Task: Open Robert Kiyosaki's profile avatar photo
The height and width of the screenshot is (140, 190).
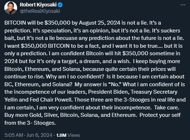Action: click(x=11, y=8)
